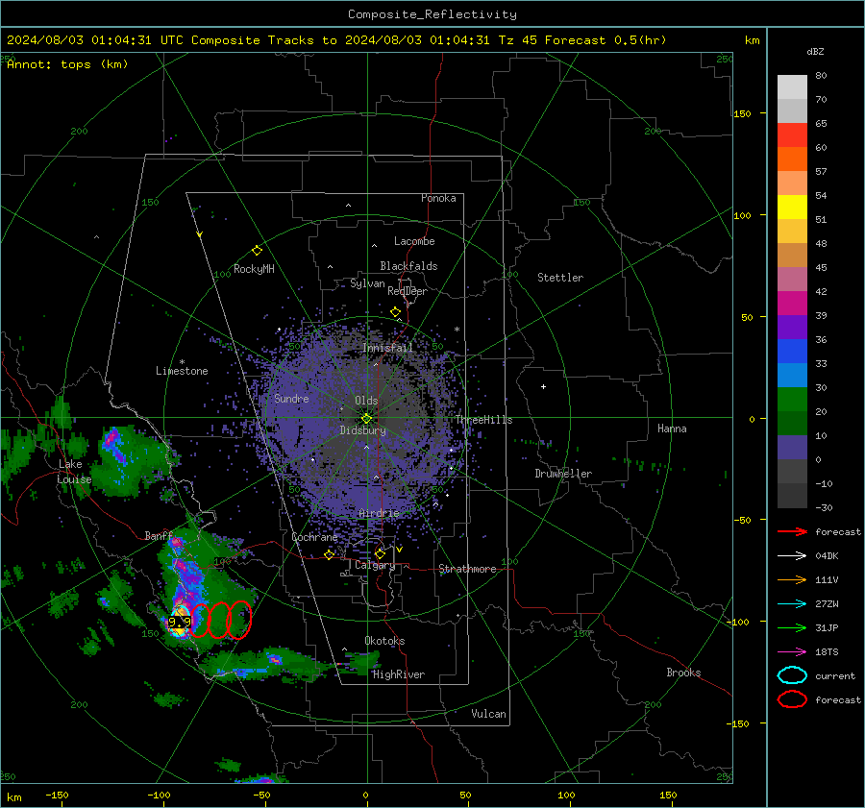The width and height of the screenshot is (865, 808).
Task: Click the white plus marker east of ThreeHills
Action: pyautogui.click(x=543, y=386)
